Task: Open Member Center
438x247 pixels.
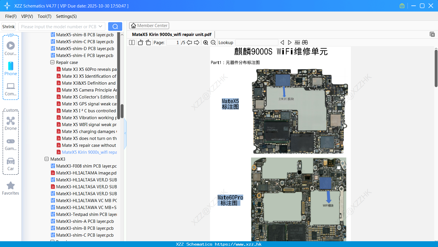Action: (149, 26)
